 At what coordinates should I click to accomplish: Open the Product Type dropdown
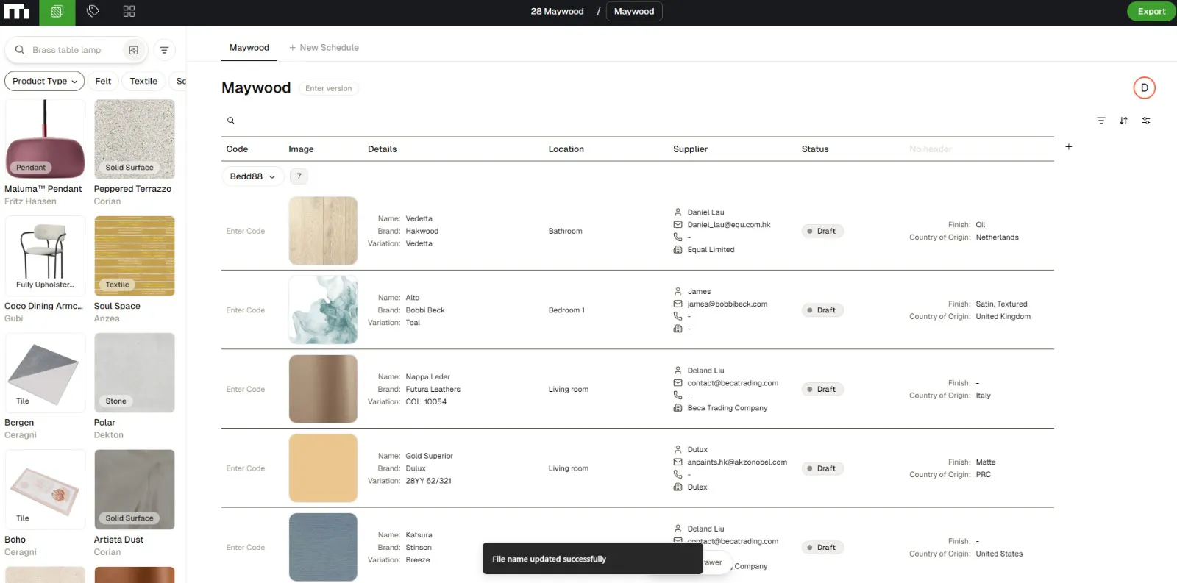click(x=44, y=81)
